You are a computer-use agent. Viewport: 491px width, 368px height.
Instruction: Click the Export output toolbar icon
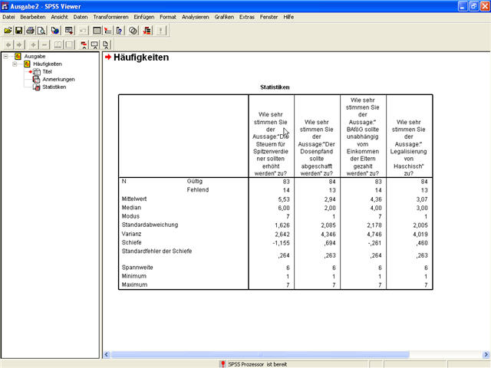point(55,31)
